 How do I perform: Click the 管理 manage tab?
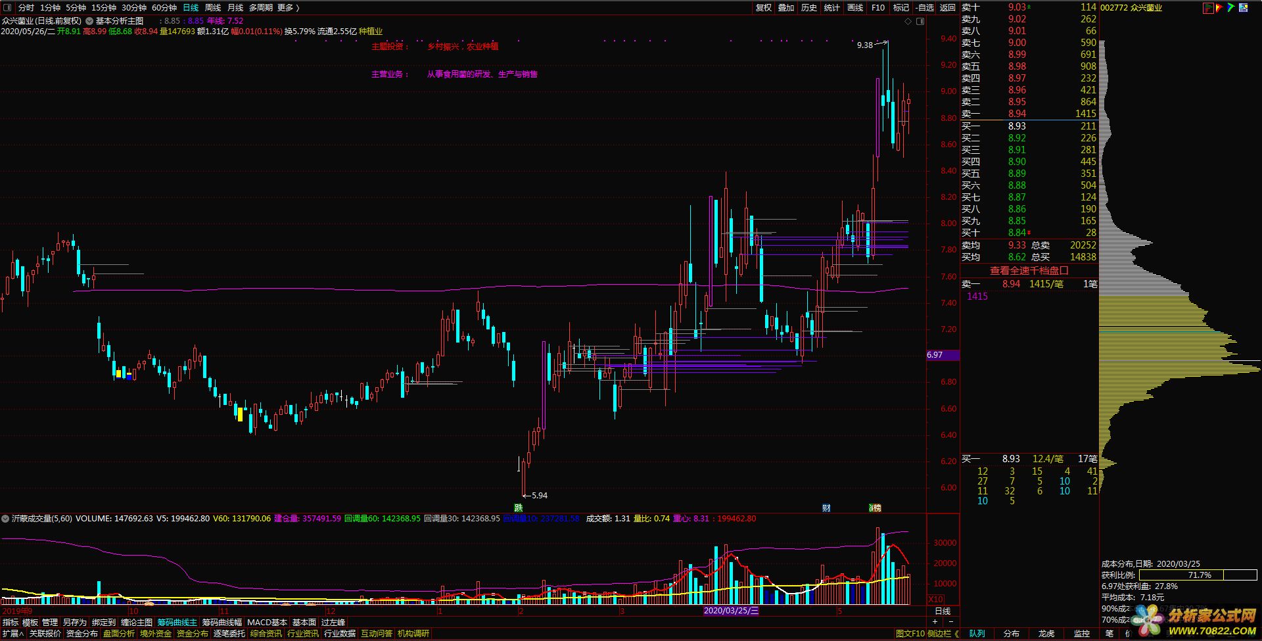click(x=50, y=622)
